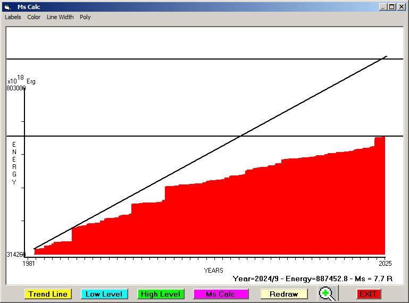
Task: Close the Ms Calc window
Action: (x=401, y=7)
